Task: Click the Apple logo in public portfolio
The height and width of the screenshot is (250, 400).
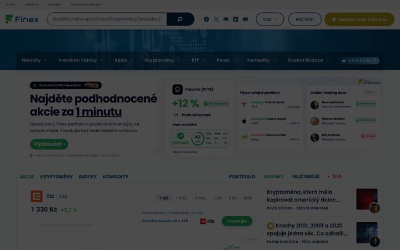Action: point(244,121)
